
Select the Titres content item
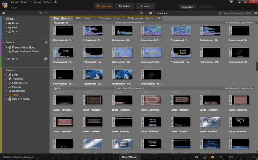tap(15, 95)
